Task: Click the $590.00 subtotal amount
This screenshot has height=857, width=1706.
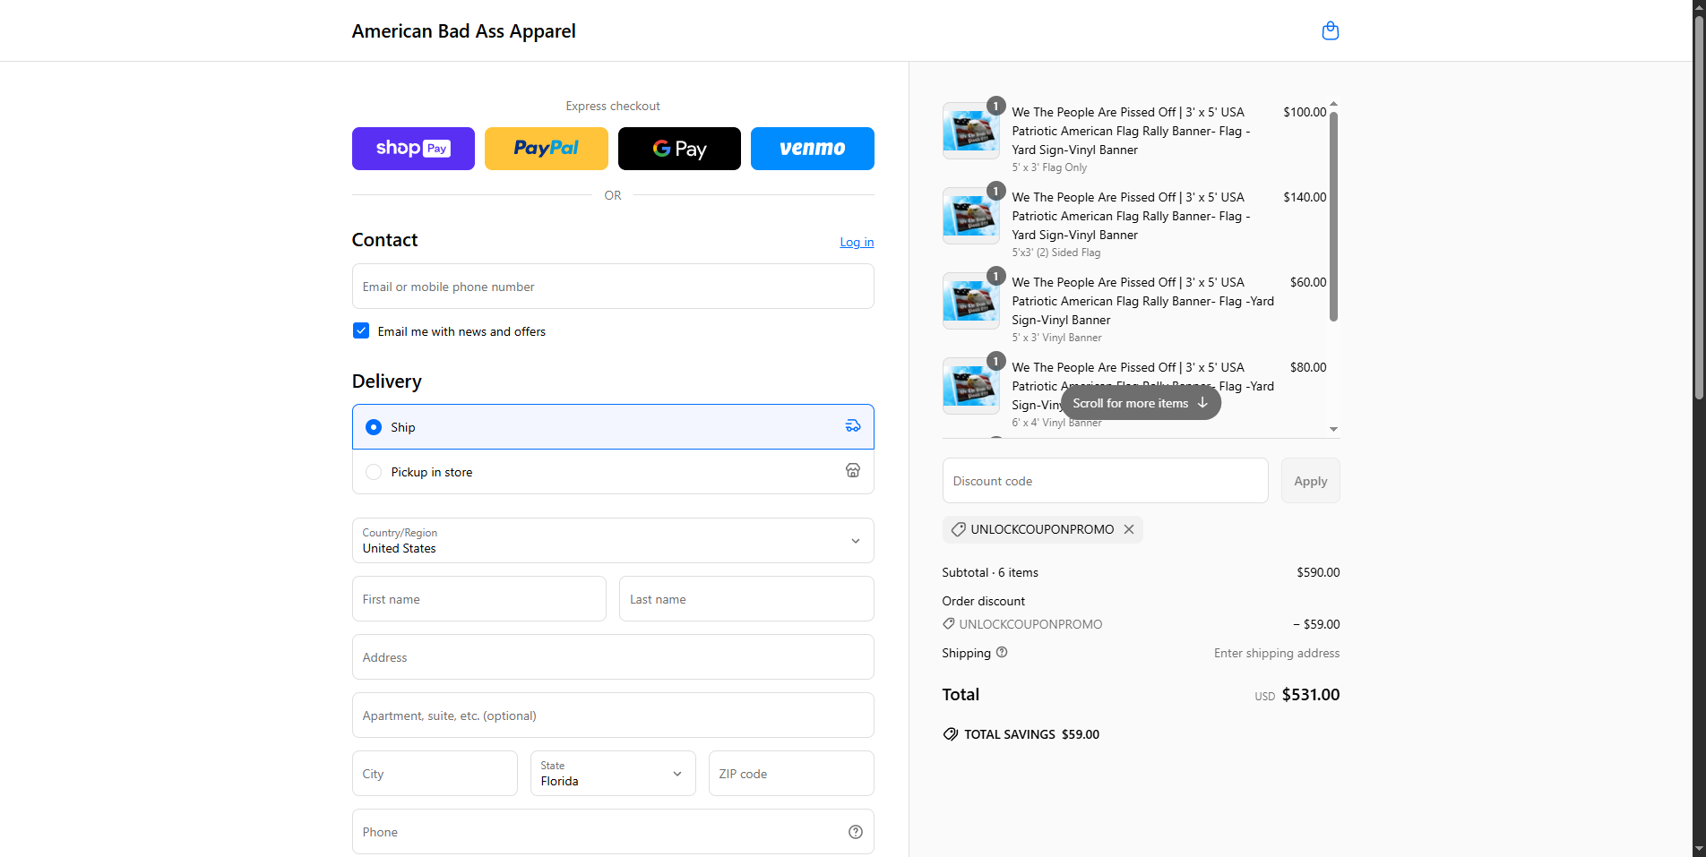Action: [x=1318, y=572]
